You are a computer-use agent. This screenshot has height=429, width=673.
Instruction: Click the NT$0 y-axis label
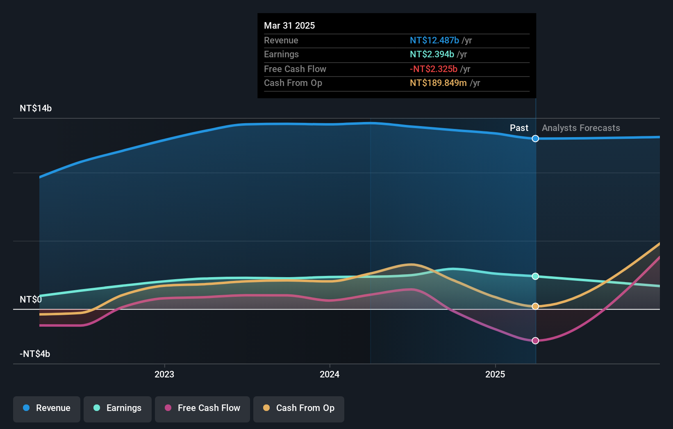tap(31, 300)
